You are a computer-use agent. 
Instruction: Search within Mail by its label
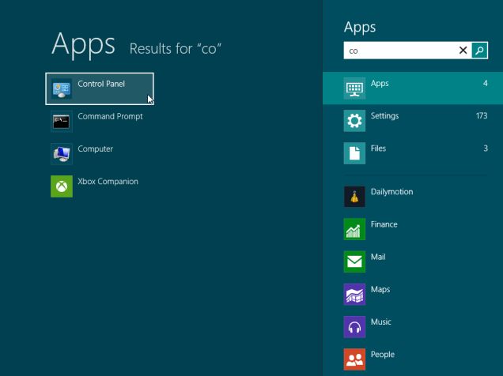coord(378,257)
